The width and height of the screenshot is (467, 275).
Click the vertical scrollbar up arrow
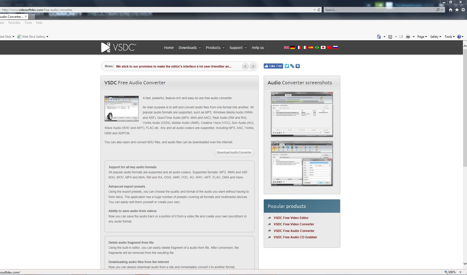coord(465,46)
